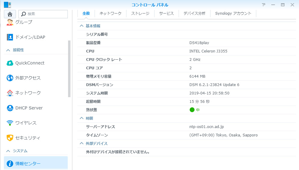Switch to the ネットワーク tab
Viewport: 299px width, 170px height.
(x=111, y=13)
